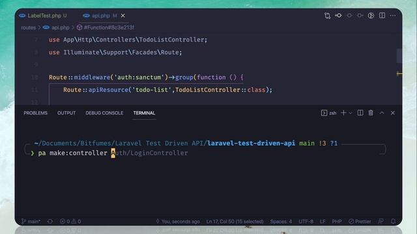The height and width of the screenshot is (234, 417).
Task: Open the launch profile dropdown arrow
Action: click(x=351, y=113)
